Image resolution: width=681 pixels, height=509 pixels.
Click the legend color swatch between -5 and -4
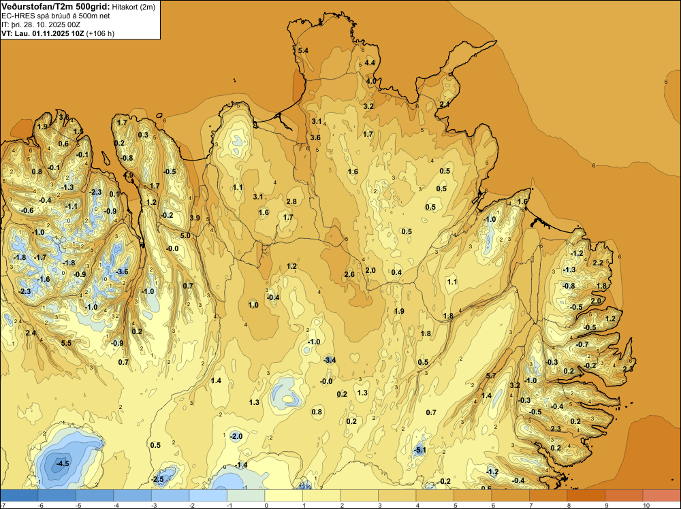(95, 495)
